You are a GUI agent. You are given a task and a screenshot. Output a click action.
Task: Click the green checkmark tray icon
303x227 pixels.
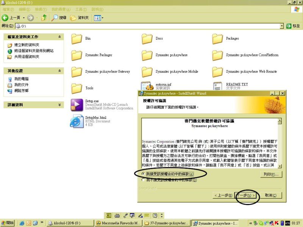click(261, 223)
